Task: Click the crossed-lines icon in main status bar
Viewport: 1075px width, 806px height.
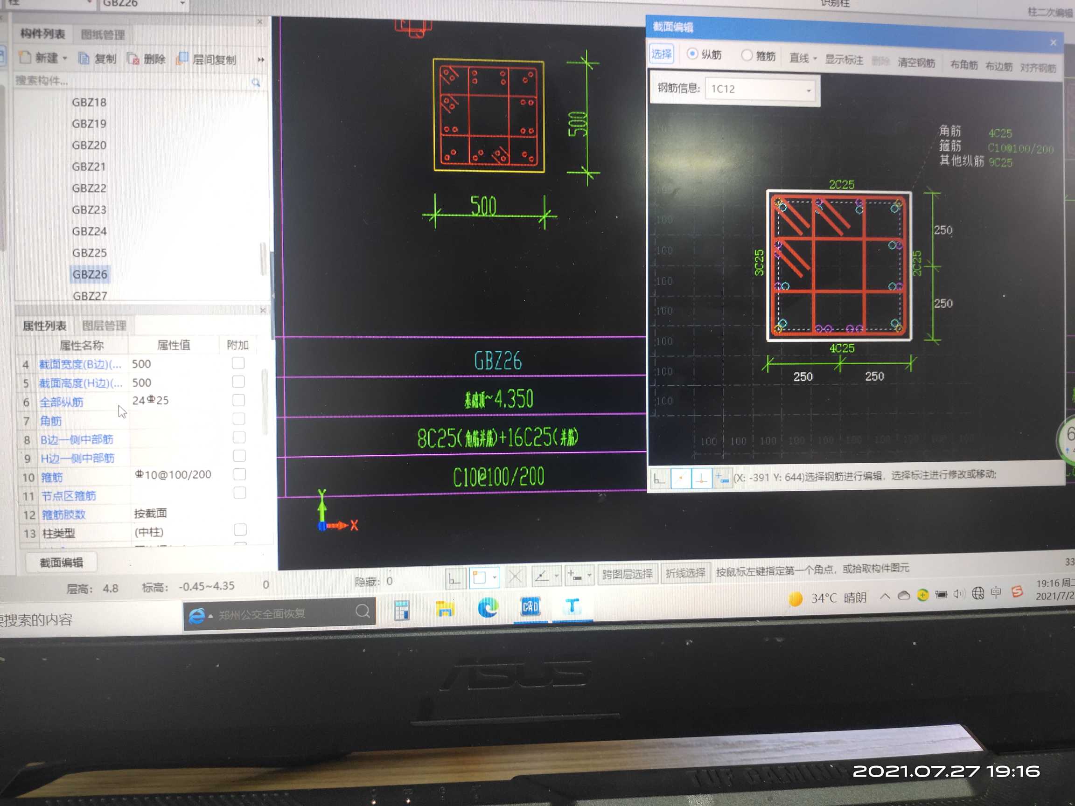Action: pyautogui.click(x=515, y=577)
